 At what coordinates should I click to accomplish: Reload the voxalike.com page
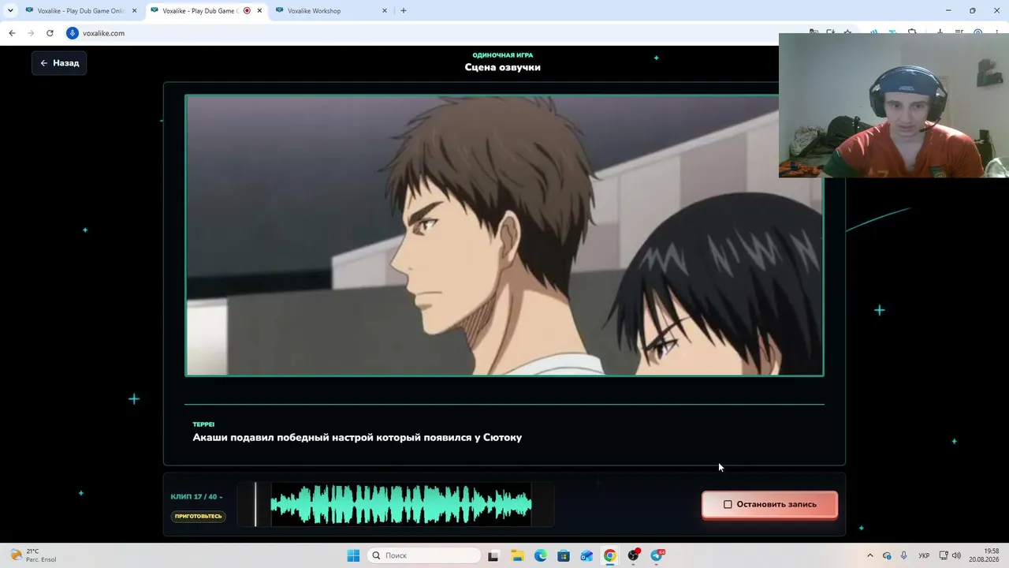[x=50, y=33]
